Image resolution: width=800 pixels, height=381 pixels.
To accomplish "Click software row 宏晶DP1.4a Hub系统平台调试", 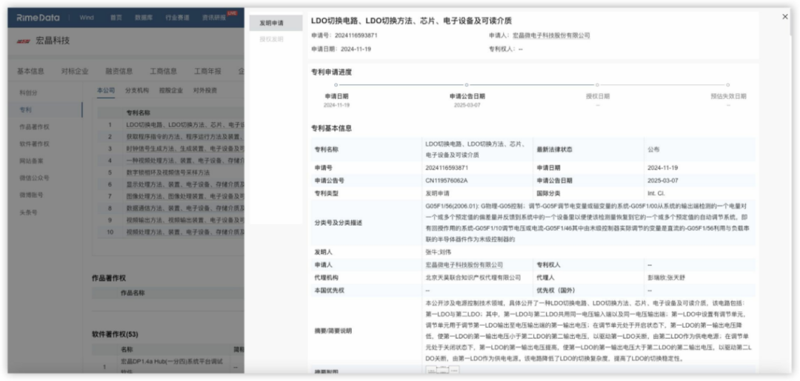I will pos(172,365).
